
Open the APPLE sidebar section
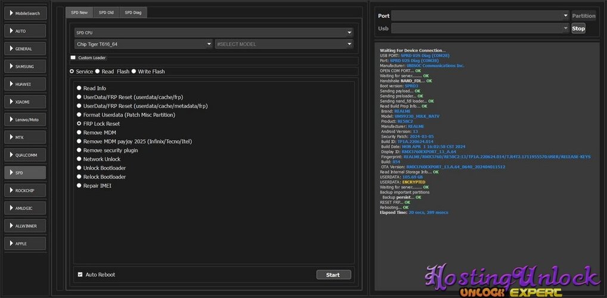pos(25,243)
